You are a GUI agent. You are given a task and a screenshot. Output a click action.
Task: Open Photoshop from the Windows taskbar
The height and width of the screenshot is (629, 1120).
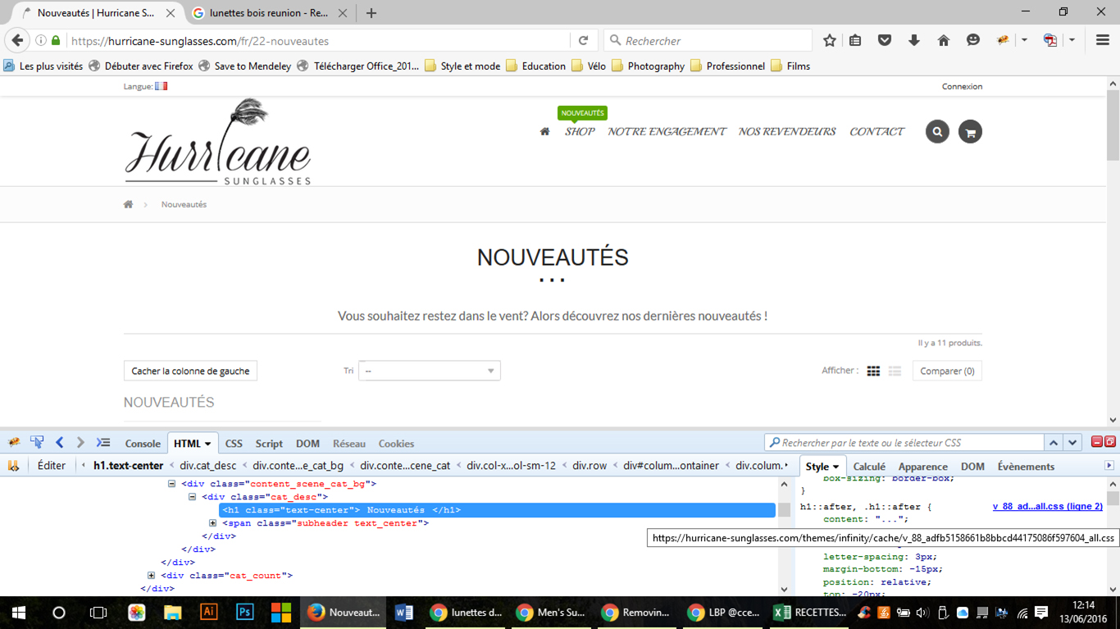click(x=244, y=612)
